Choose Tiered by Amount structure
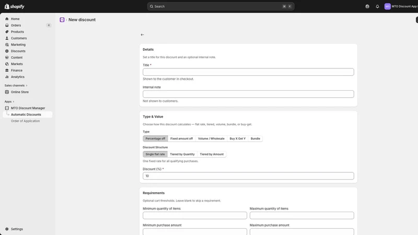This screenshot has width=418, height=235. pyautogui.click(x=212, y=154)
